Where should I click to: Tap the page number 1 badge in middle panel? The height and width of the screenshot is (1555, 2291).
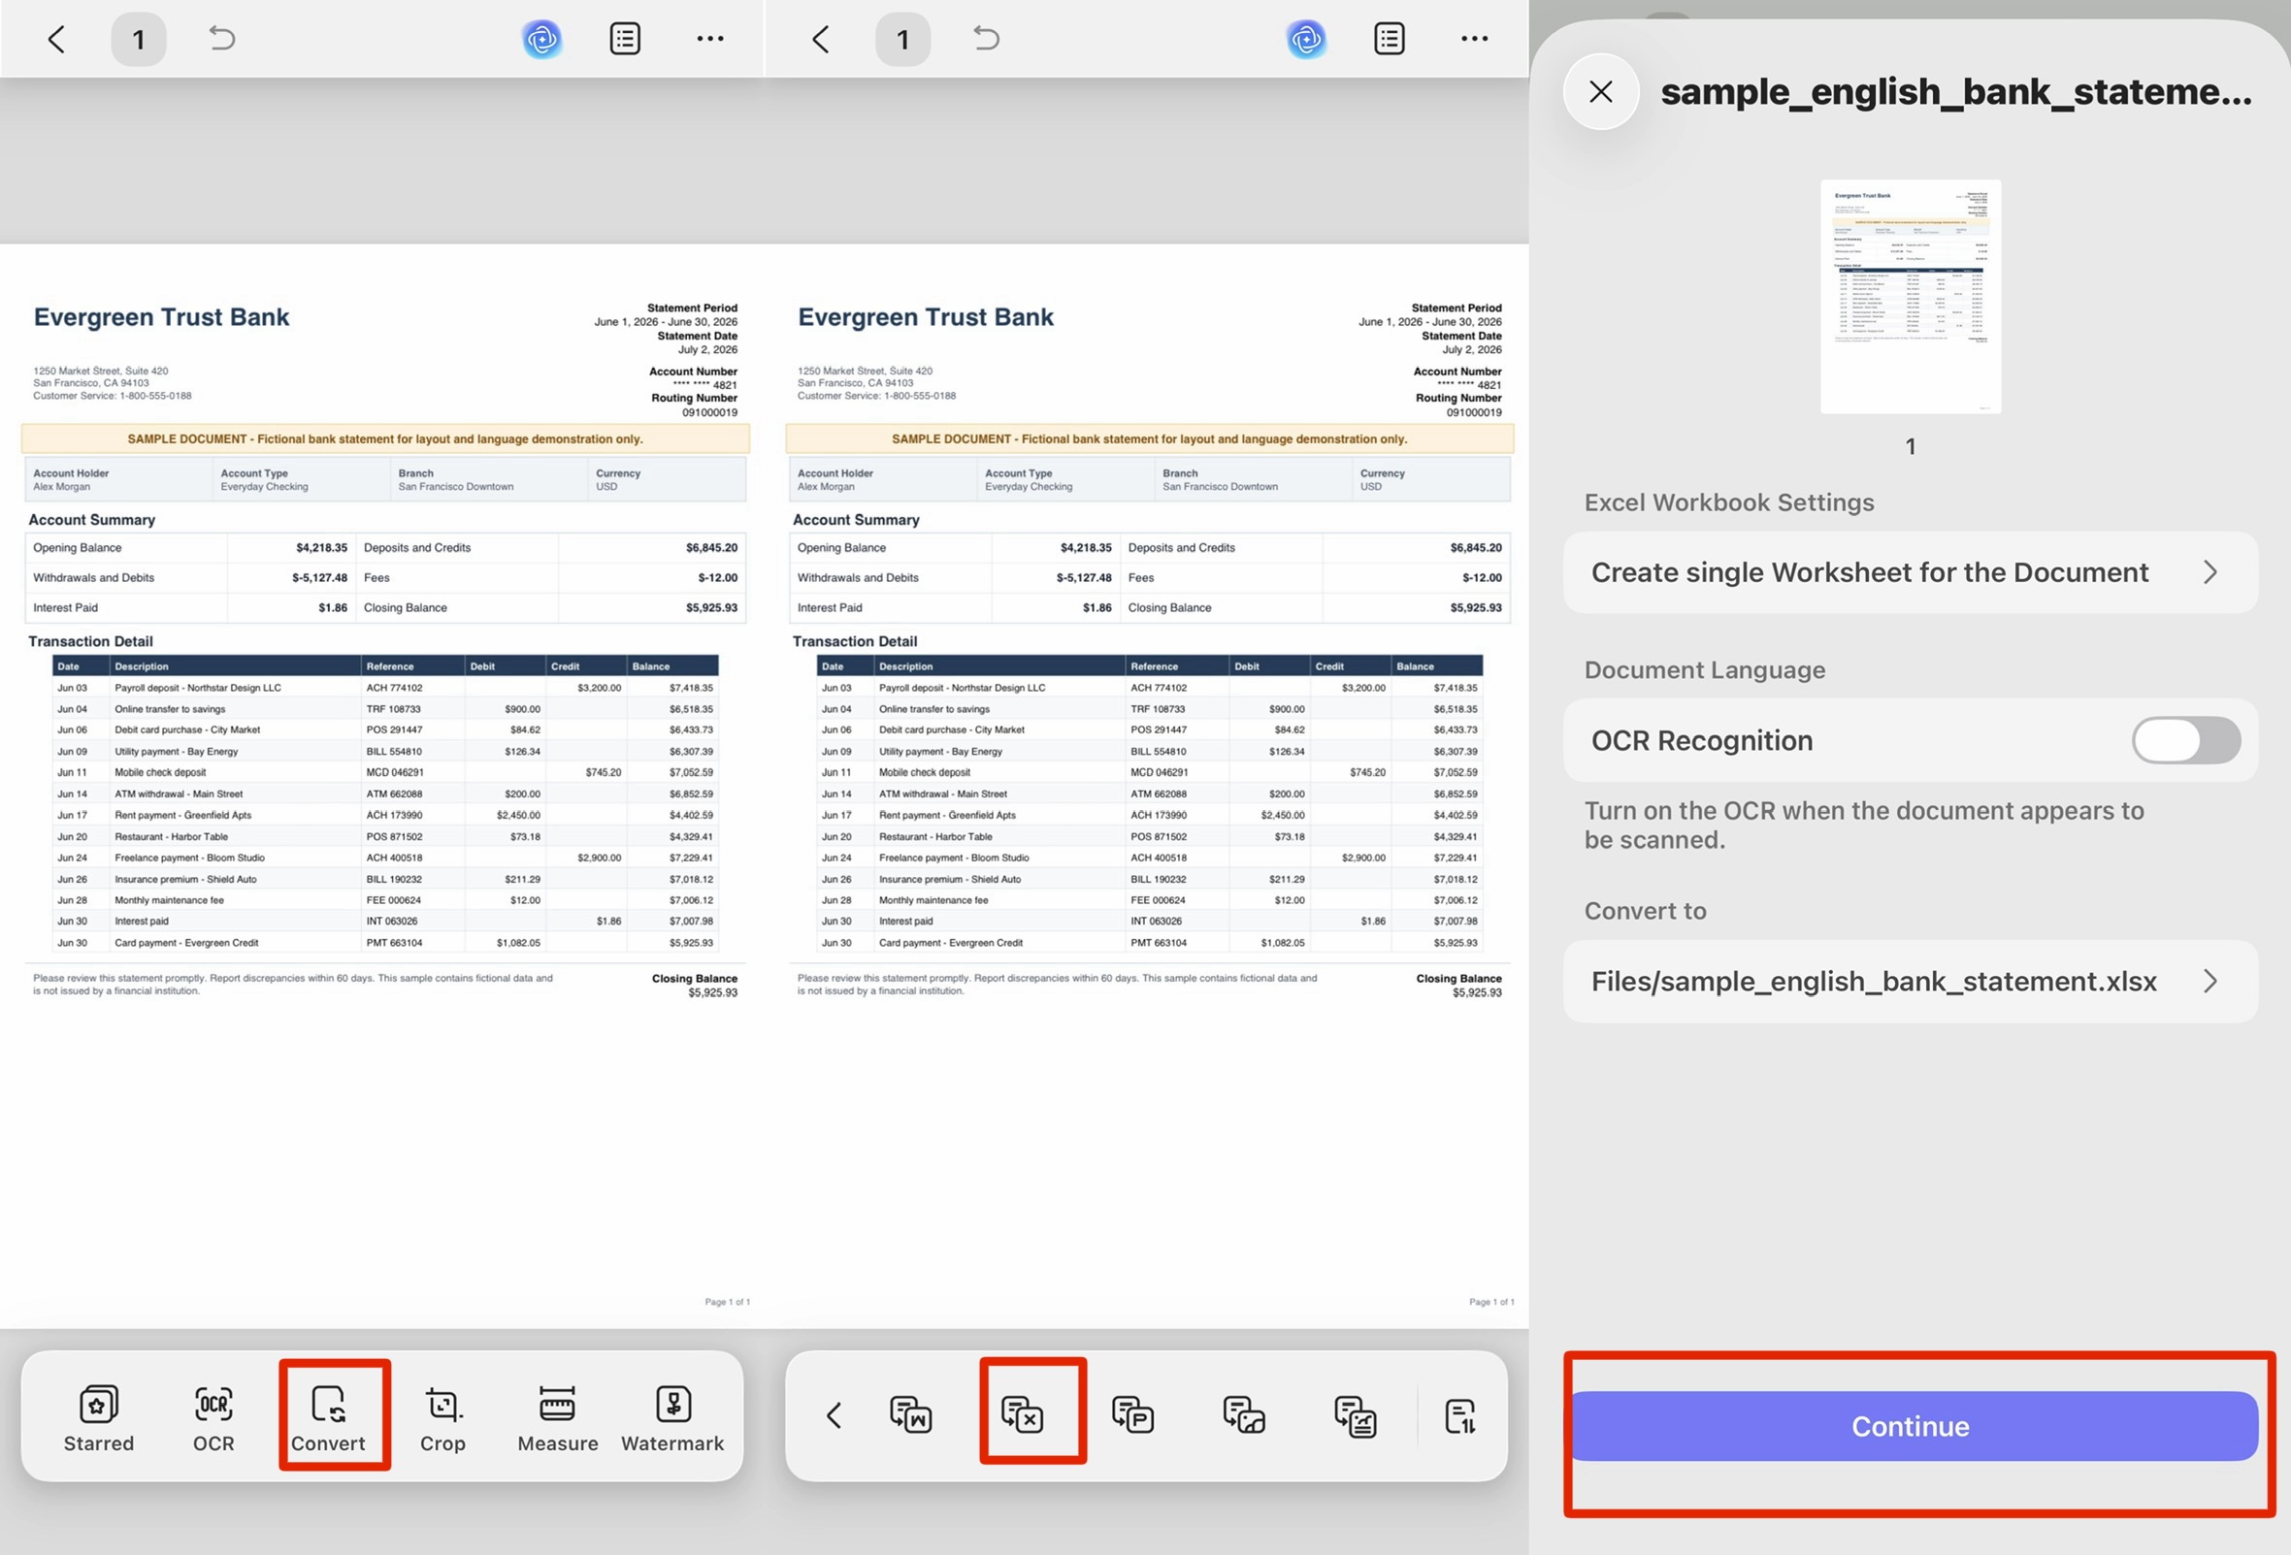[902, 40]
